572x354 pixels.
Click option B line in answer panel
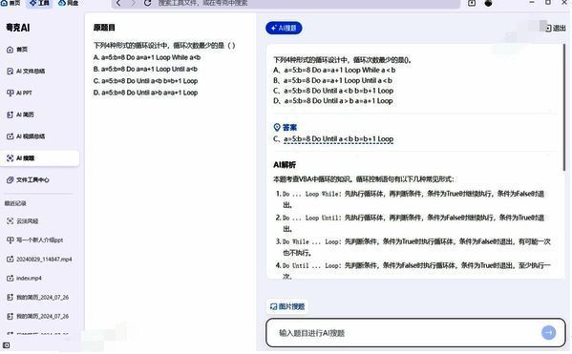click(332, 80)
